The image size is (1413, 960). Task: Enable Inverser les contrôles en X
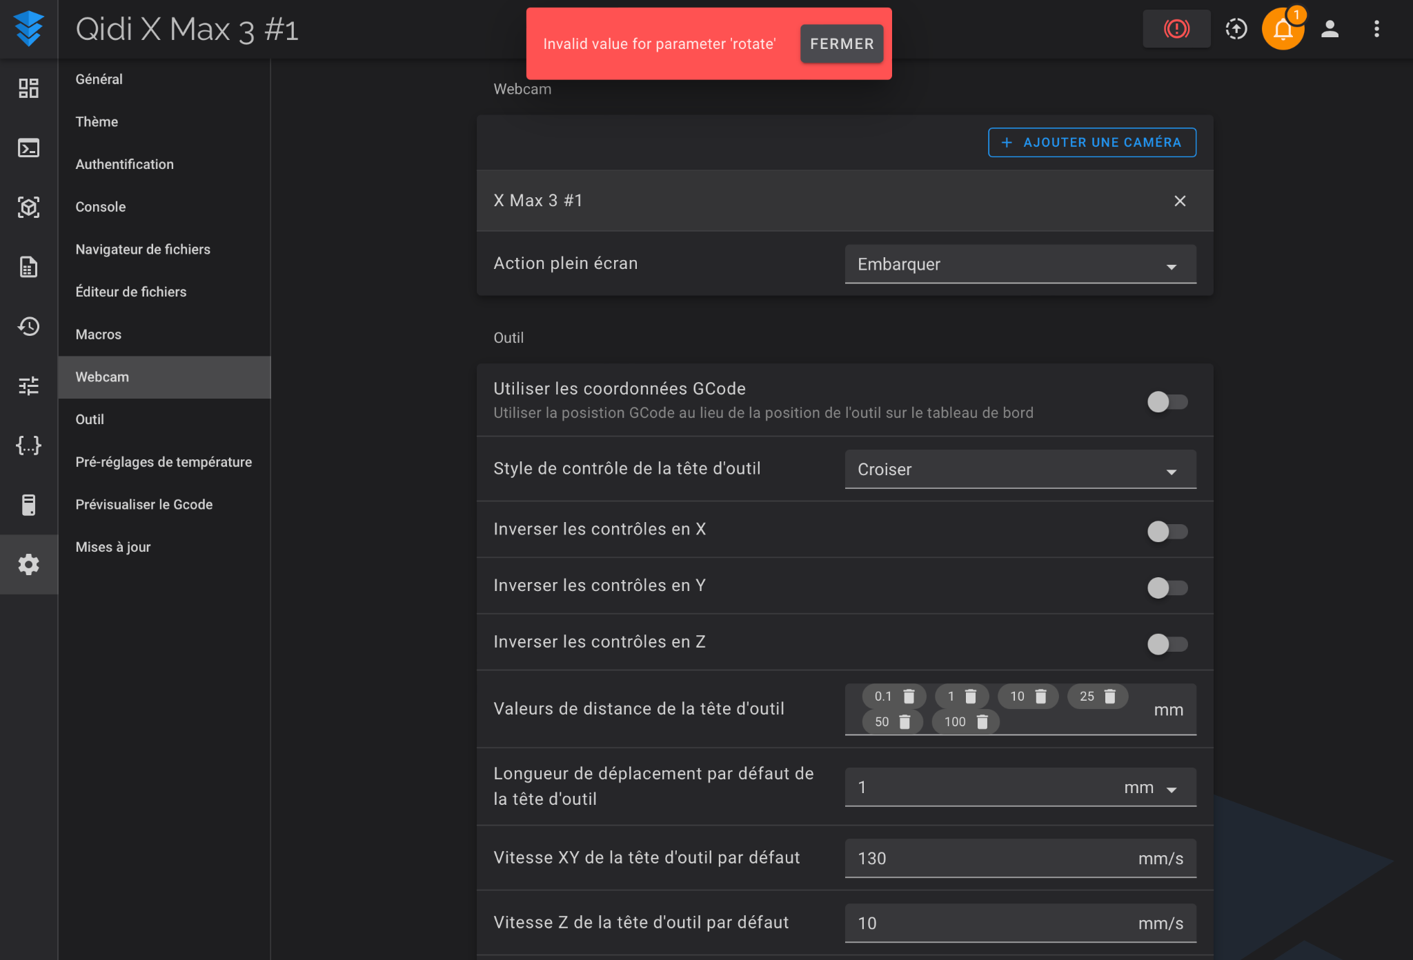pos(1167,531)
